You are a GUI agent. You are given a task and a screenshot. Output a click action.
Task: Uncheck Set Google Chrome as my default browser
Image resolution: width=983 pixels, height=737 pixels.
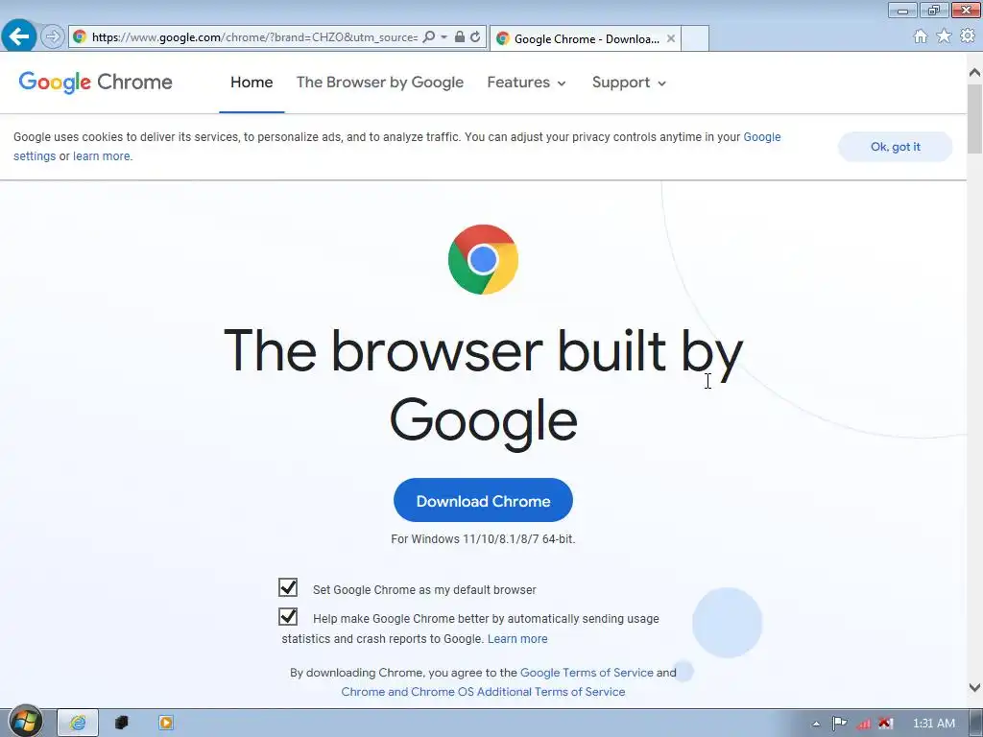click(x=288, y=587)
